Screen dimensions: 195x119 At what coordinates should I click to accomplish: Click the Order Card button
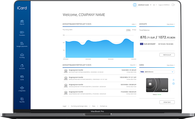(x=167, y=102)
